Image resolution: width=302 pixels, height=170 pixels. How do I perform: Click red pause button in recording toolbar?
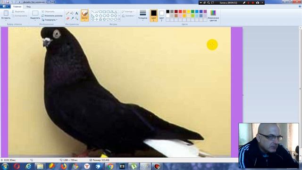(249, 3)
